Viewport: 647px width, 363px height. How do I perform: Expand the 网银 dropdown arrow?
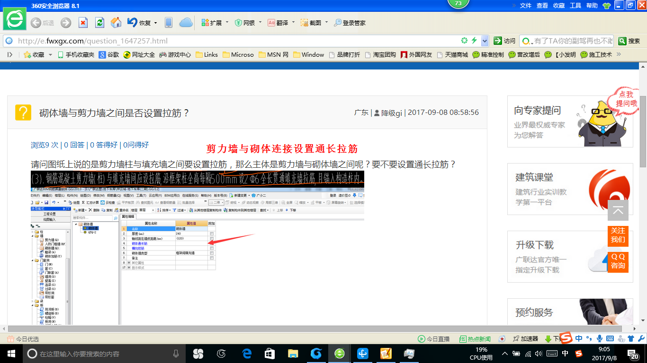(260, 22)
